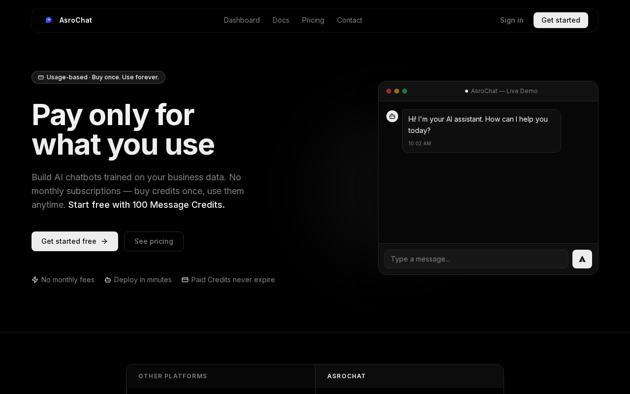Viewport: 630px width, 394px height.
Task: Go to the Pricing nav link
Action: (313, 20)
